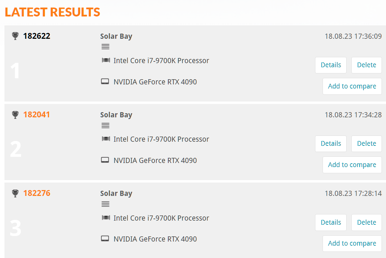Image resolution: width=386 pixels, height=258 pixels.
Task: Add the third result to compare
Action: [352, 243]
